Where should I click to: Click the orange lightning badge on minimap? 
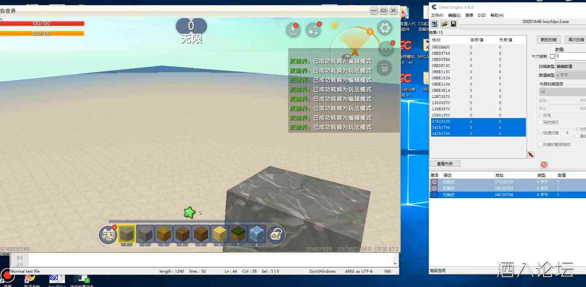tap(369, 32)
